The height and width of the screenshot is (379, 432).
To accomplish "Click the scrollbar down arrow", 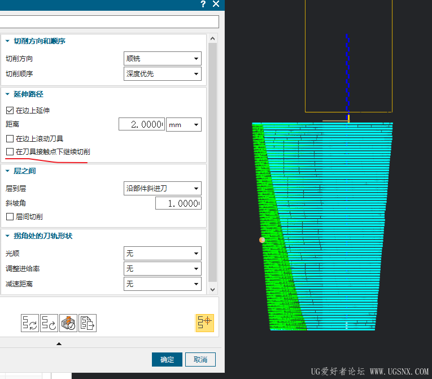I will point(212,289).
